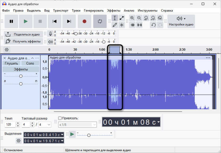Select the Draw tool pencil
Viewport: 221px width, 153px height.
(115, 25)
